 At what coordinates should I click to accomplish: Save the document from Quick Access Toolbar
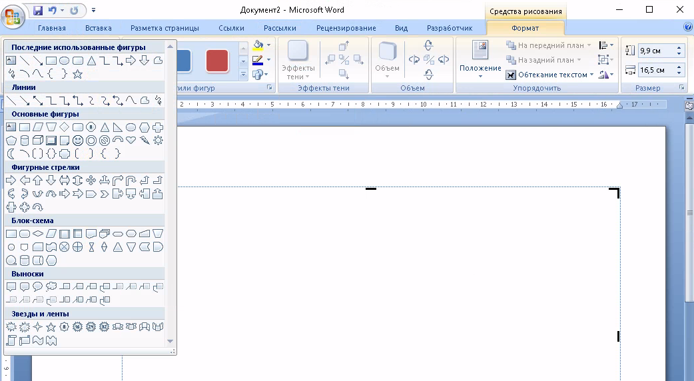point(38,10)
